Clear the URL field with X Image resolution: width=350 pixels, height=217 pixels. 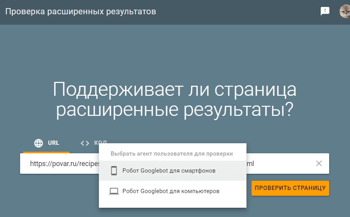tap(319, 163)
